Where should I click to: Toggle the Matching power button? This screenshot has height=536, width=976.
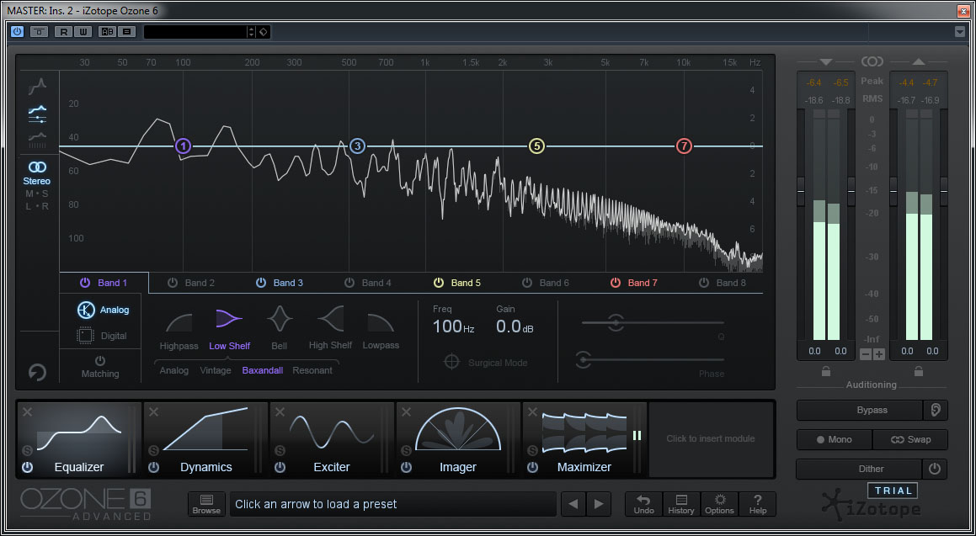tap(100, 359)
